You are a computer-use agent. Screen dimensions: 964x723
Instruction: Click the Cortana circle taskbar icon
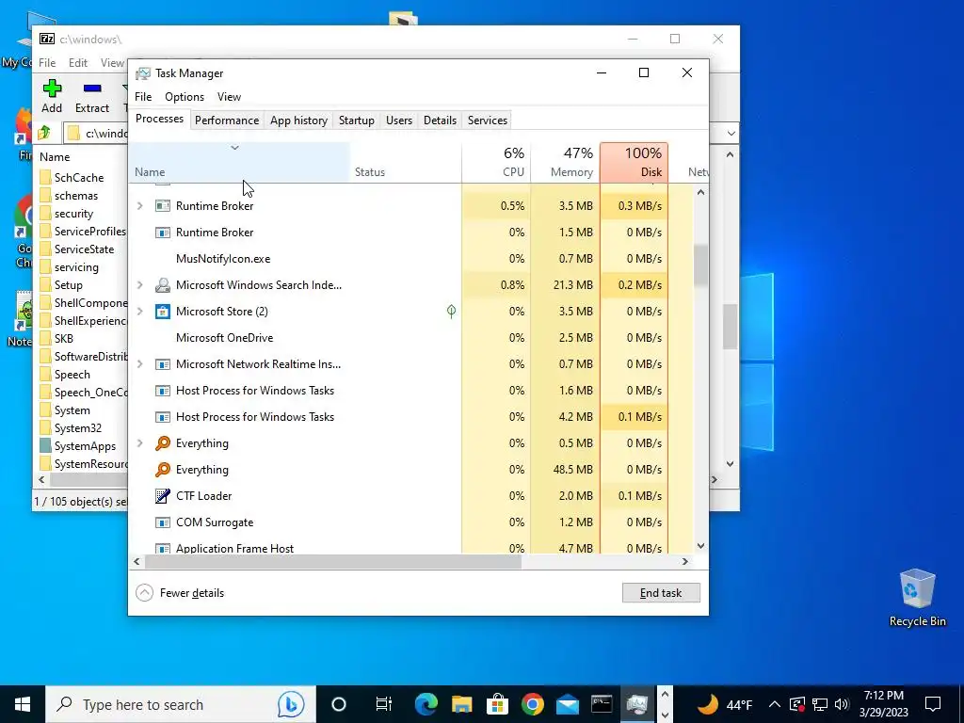(x=339, y=704)
